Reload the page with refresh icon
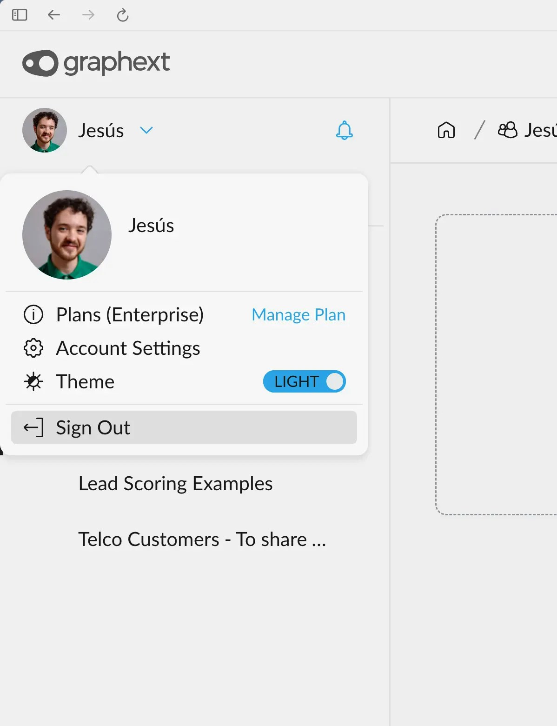The width and height of the screenshot is (557, 726). (123, 15)
